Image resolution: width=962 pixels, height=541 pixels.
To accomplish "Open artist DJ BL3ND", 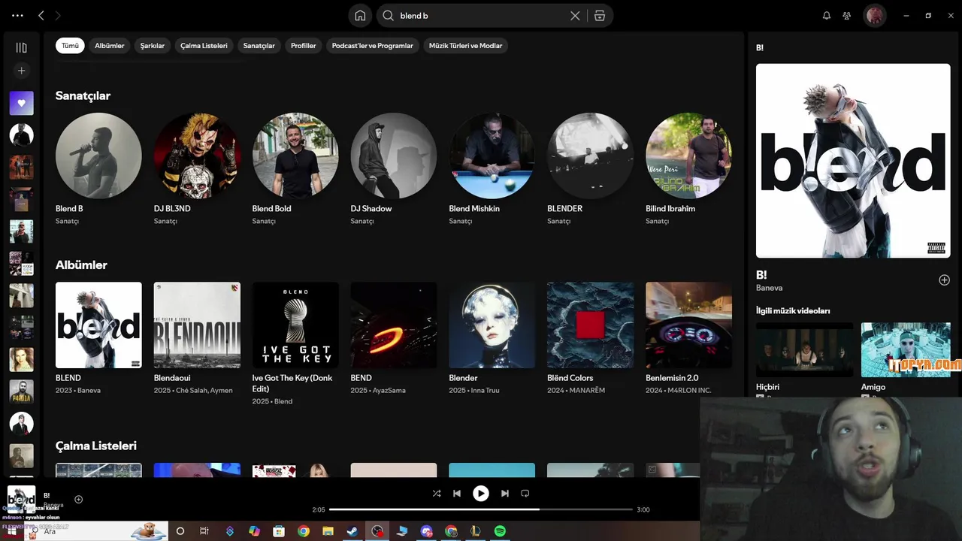I will 197,156.
